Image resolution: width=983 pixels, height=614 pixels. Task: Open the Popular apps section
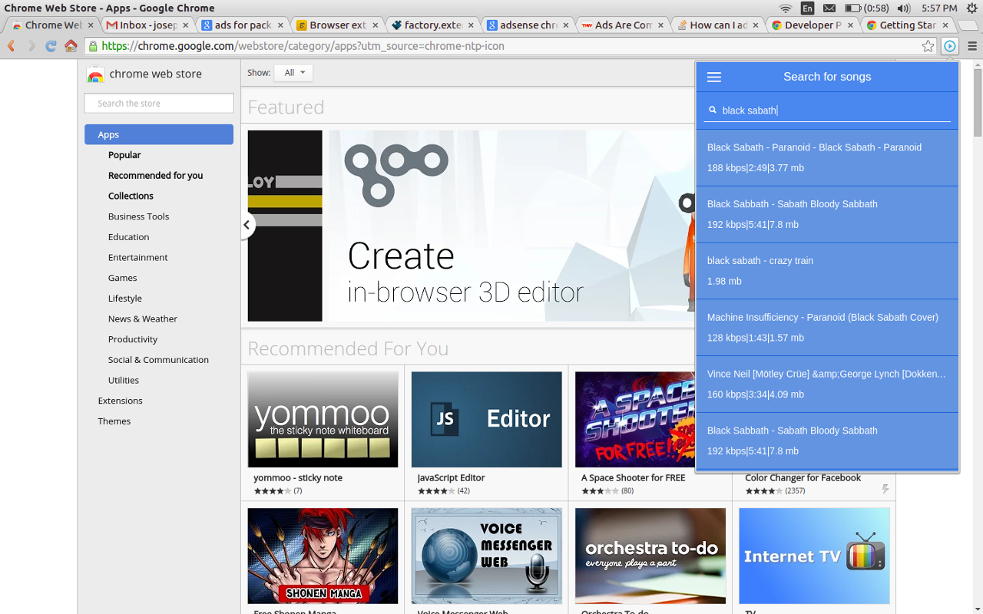click(124, 155)
